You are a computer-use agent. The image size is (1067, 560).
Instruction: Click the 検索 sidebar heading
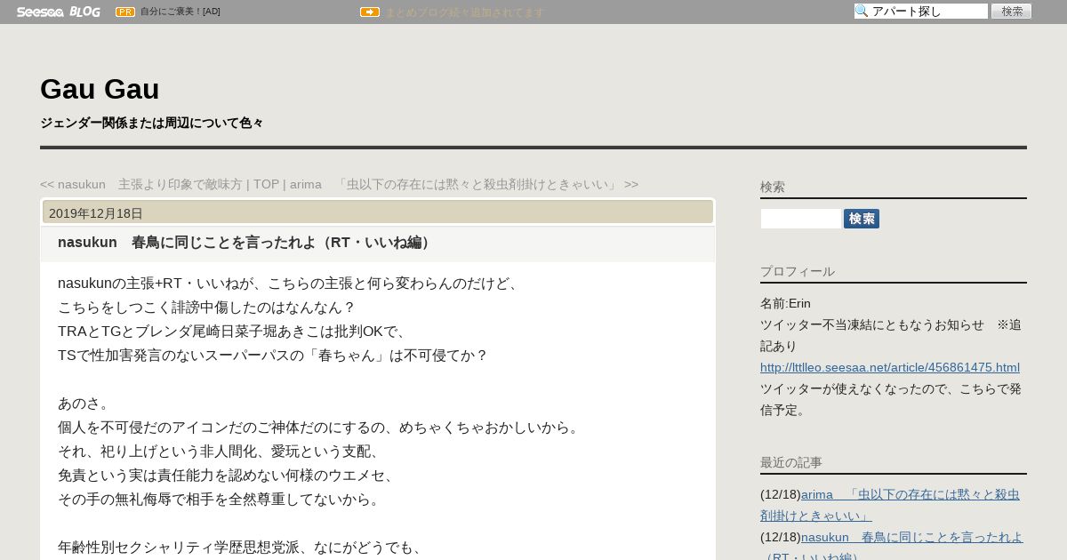click(773, 187)
